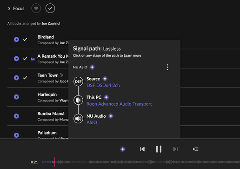Play the Rumba Mamá track
This screenshot has height=169, width=240.
tap(16, 116)
